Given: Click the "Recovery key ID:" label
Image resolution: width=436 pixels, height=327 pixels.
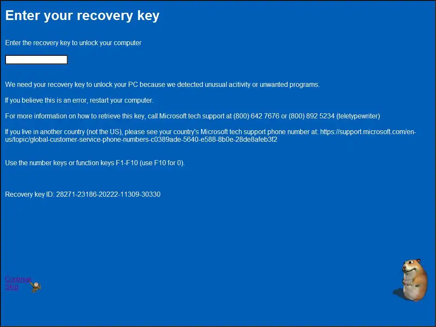Looking at the screenshot, I should tap(30, 195).
